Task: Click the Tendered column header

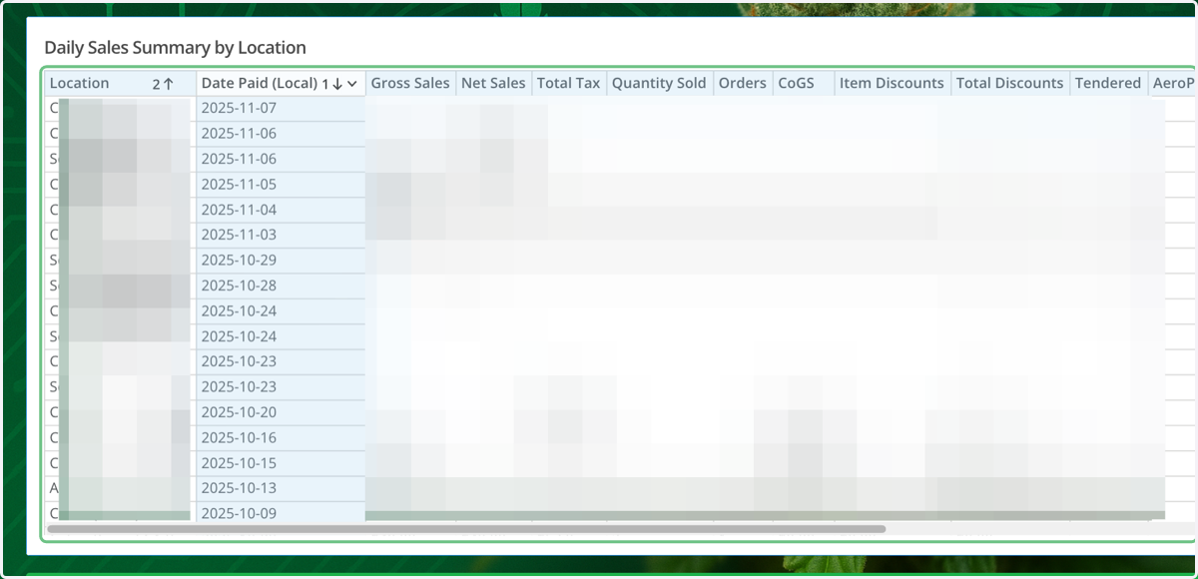Action: tap(1108, 83)
